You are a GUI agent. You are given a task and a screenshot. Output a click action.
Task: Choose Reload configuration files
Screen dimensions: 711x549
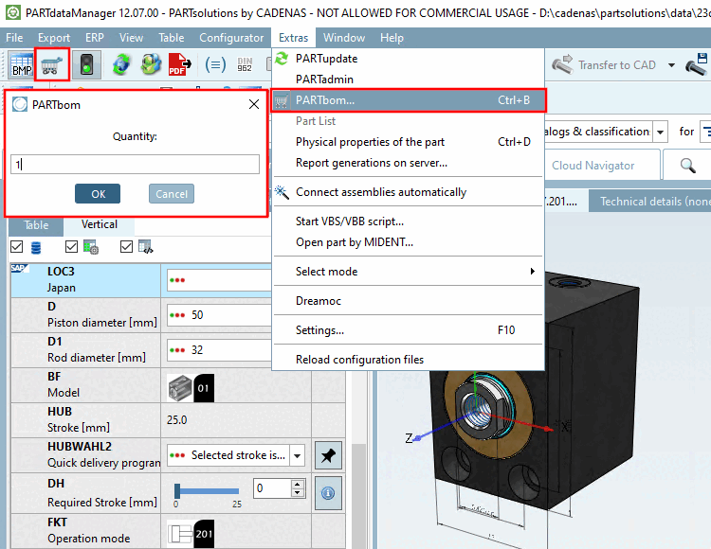pyautogui.click(x=408, y=360)
